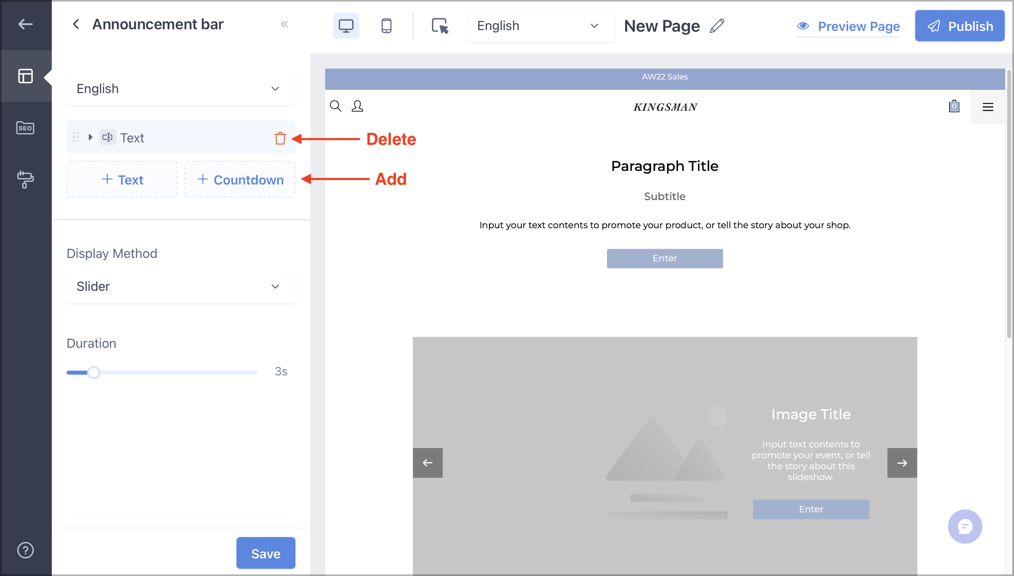
Task: Open the Display Method Slider dropdown
Action: (x=180, y=286)
